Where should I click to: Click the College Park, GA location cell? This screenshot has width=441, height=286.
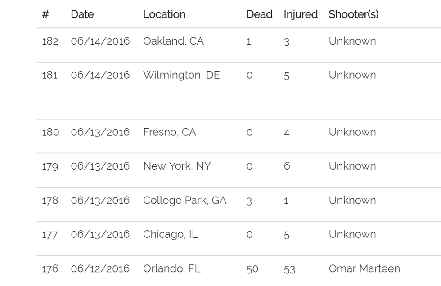tap(184, 200)
